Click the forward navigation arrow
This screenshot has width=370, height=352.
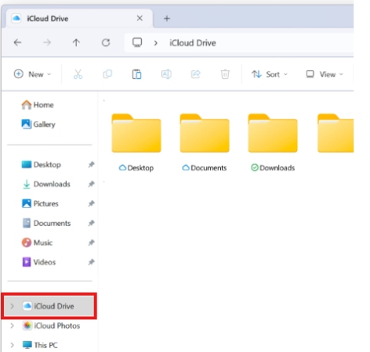(47, 42)
